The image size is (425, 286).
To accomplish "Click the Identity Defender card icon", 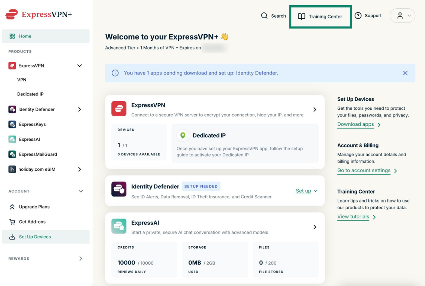I will coord(119,189).
